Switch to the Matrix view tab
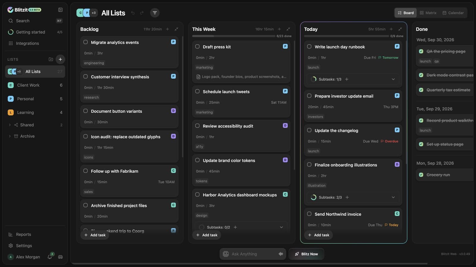Image resolution: width=476 pixels, height=267 pixels. point(428,13)
